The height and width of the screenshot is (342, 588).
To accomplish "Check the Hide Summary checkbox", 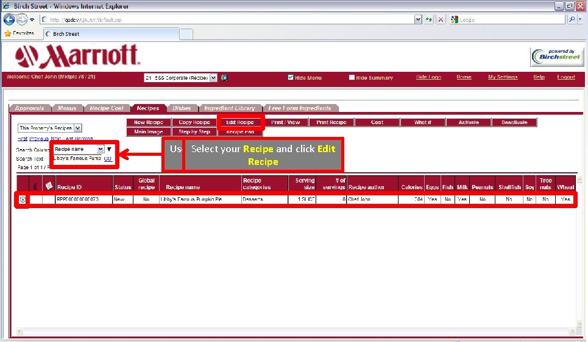I will click(x=352, y=77).
